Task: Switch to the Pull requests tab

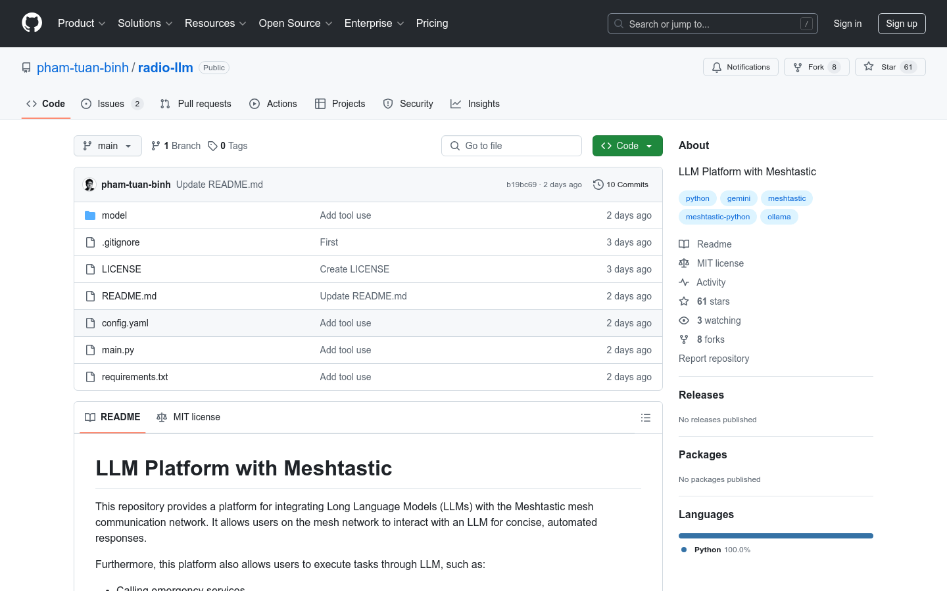Action: tap(196, 104)
